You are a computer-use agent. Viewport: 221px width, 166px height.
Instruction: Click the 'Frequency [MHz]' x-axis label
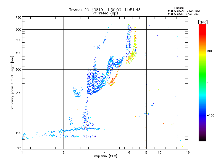(x=105, y=156)
